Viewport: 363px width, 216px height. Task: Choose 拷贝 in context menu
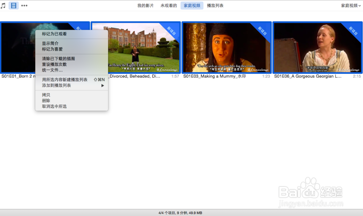click(x=72, y=95)
